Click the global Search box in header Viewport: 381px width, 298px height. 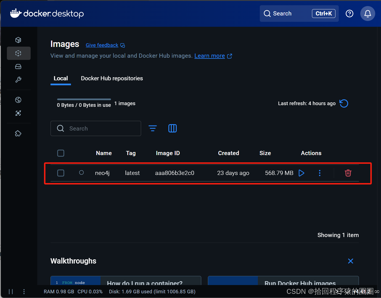[x=299, y=14]
